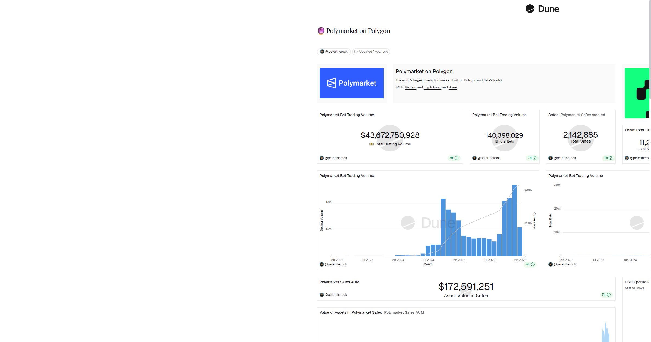Viewport: 651px width, 342px height.
Task: Click the 7d freshness badge on the Total Betting Volume card
Action: coord(453,158)
